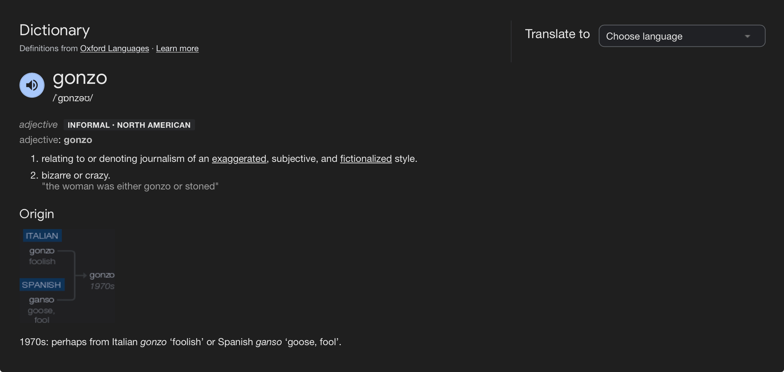784x372 pixels.
Task: Click the Origin section heading
Action: (x=37, y=214)
